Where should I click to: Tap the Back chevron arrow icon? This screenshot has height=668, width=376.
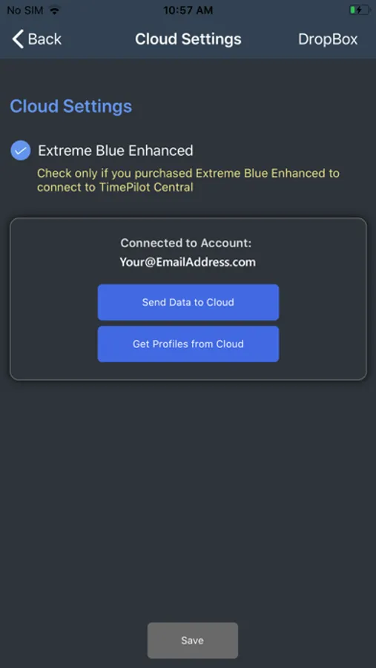18,39
